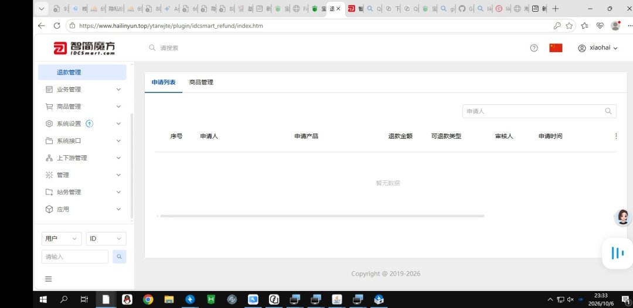633x308 pixels.
Task: Expand the 站务管理 sidebar menu
Action: (84, 192)
